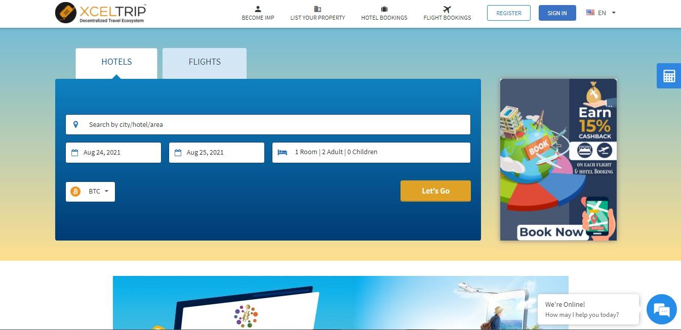Open the Aug 25, 2021 check-out date picker

[217, 153]
